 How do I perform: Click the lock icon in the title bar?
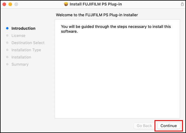click(x=182, y=4)
